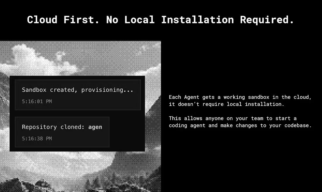Click the 5:16:01 PM timestamp
Viewport: 322px width, 192px height.
tap(37, 101)
